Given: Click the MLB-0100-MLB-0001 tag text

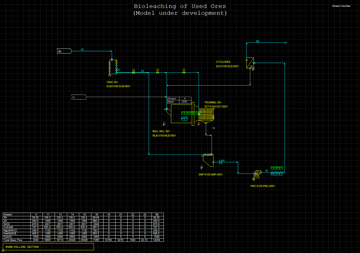Looking at the screenshot, I should (164, 136).
